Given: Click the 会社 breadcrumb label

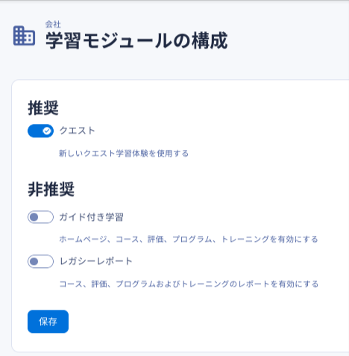Looking at the screenshot, I should (53, 25).
